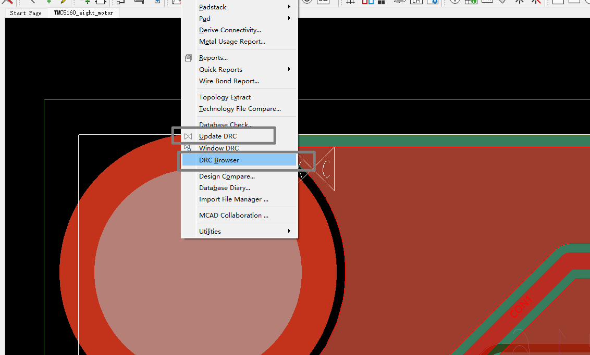590x355 pixels.
Task: Expand the Pad submenu
Action: click(240, 18)
